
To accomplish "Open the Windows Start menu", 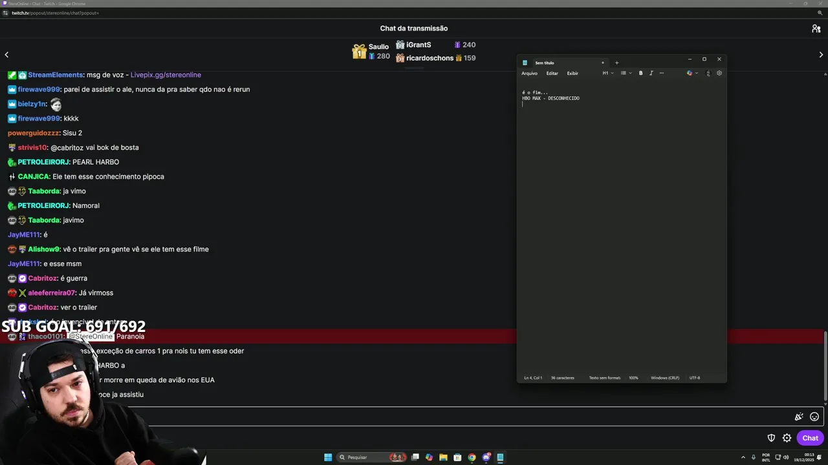I will point(328,457).
